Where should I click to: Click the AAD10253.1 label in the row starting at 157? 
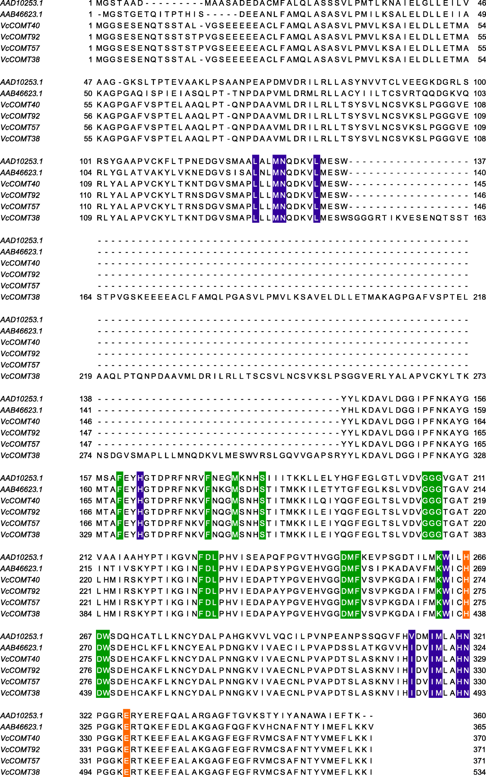[22, 478]
